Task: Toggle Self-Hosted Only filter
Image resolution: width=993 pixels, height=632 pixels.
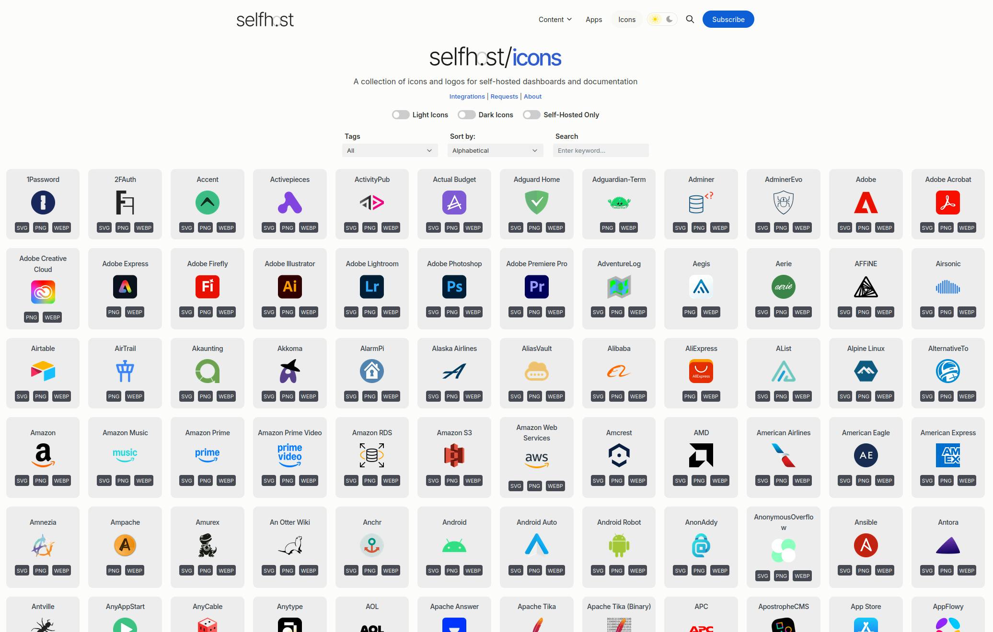Action: [x=531, y=114]
